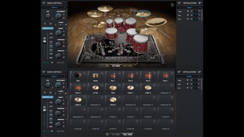Switch to KIT VIEW tab in the lower window
244x137 pixels.
pos(116,135)
